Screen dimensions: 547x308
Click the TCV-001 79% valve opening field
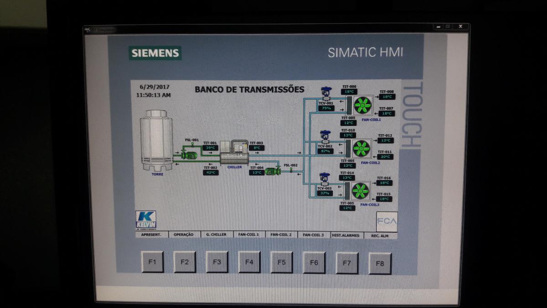[x=326, y=109]
